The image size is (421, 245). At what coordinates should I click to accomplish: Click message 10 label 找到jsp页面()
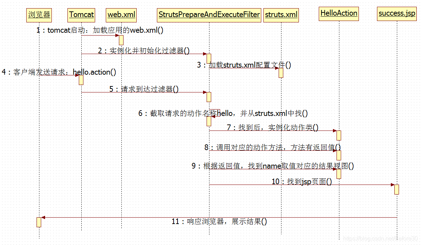[x=302, y=182]
